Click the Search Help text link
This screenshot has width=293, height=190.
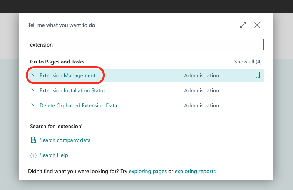54,155
